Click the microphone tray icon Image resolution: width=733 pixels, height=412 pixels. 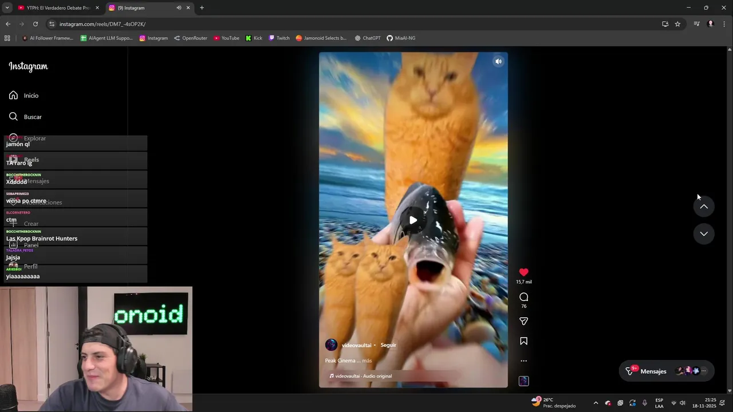(x=645, y=403)
